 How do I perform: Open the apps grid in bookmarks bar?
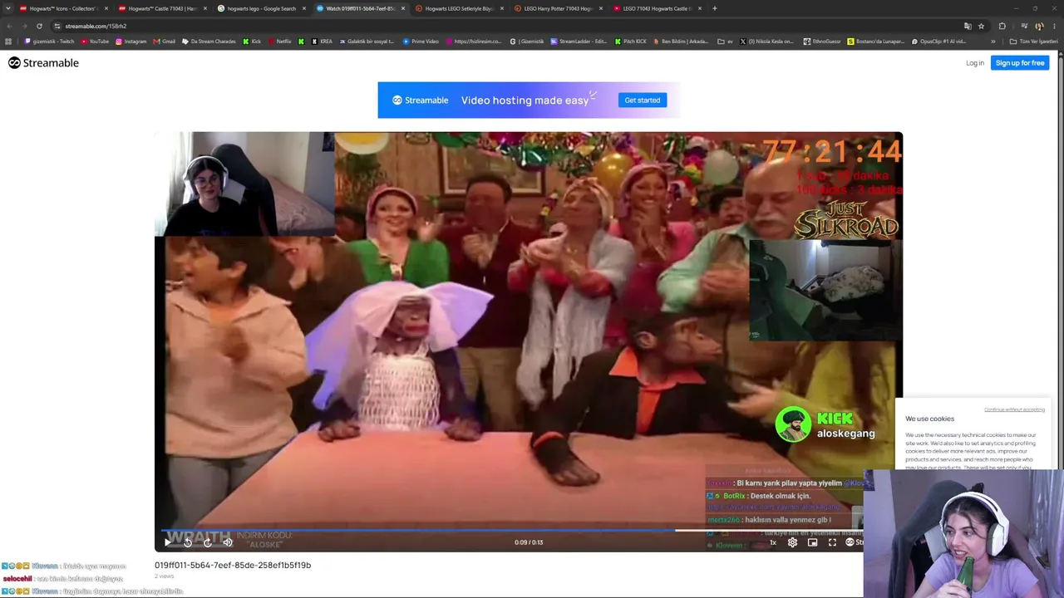point(8,42)
